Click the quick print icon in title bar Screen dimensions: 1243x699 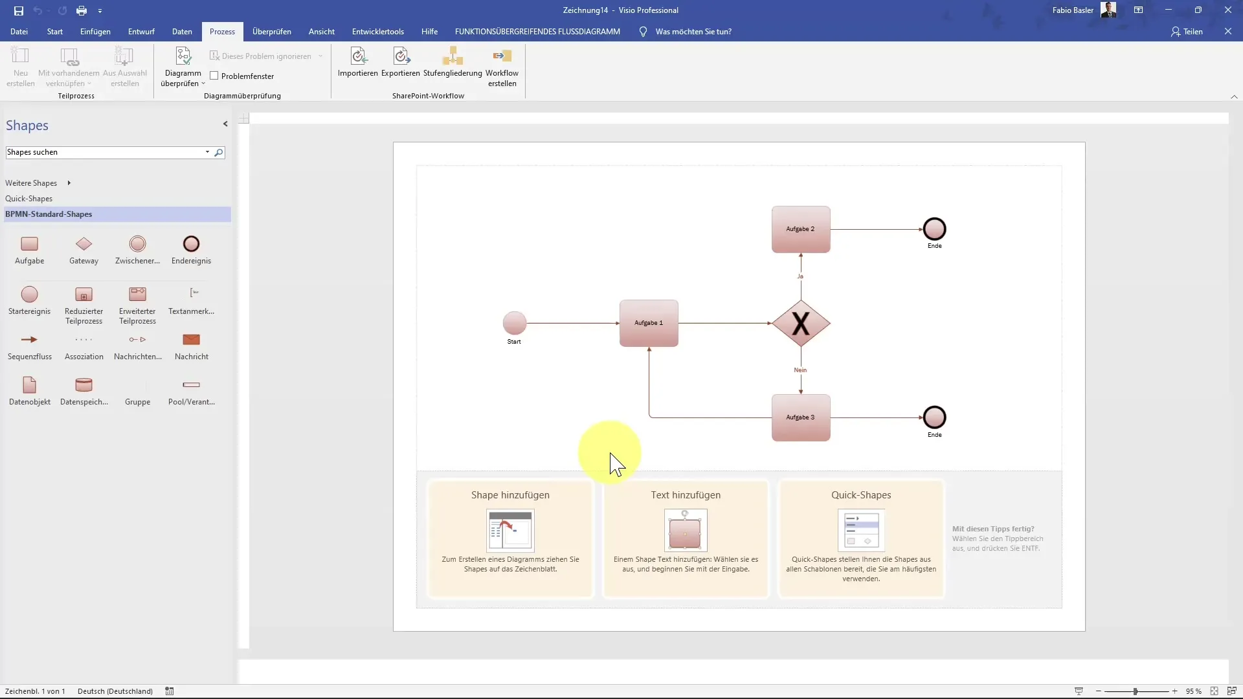pos(82,10)
